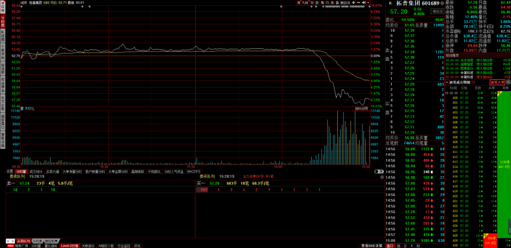
Task: Click 查看DDE决策 button
Action: [x=371, y=246]
